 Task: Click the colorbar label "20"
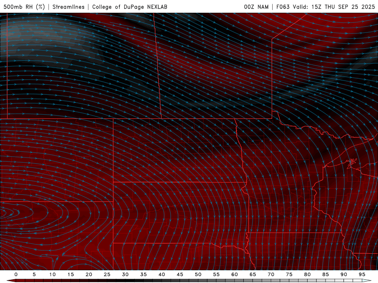(x=89, y=275)
